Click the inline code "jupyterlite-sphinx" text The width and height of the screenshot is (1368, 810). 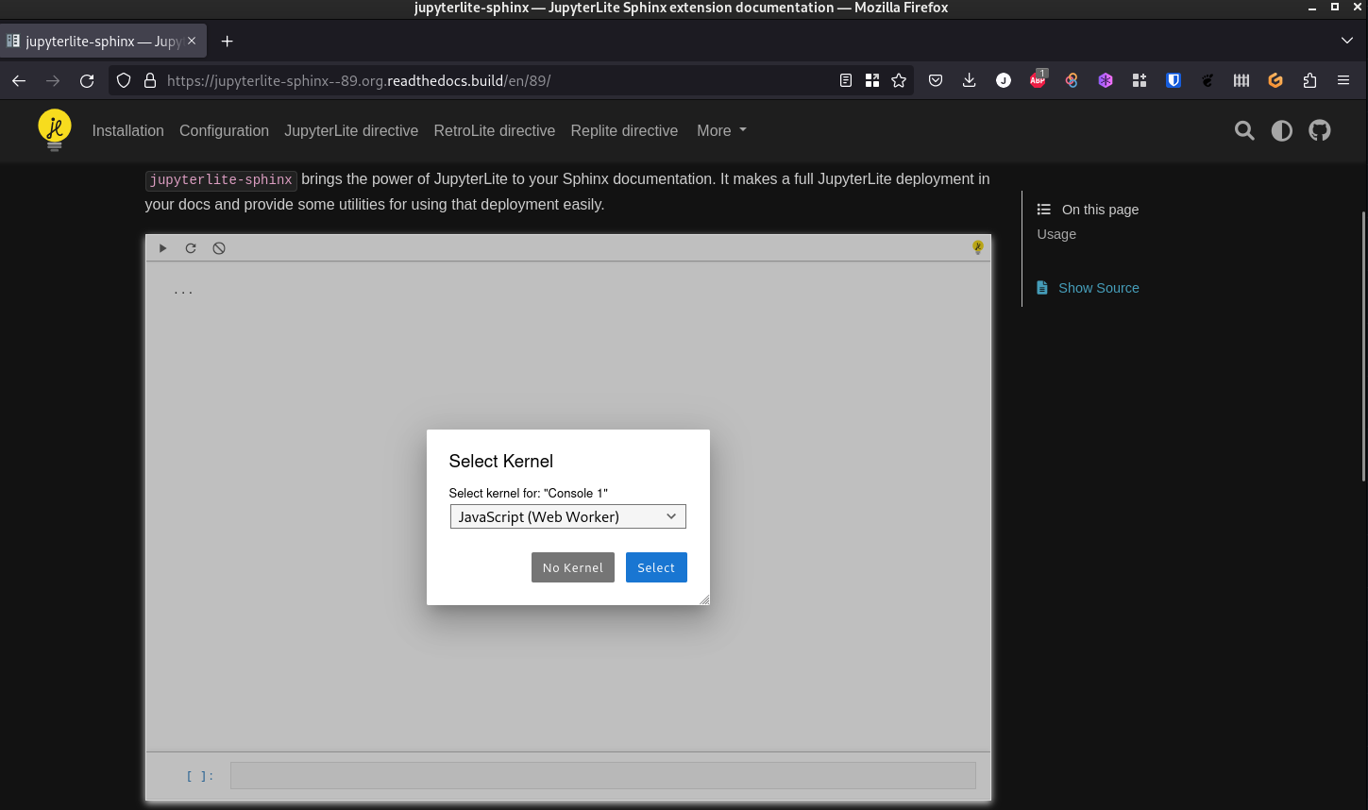pyautogui.click(x=221, y=180)
